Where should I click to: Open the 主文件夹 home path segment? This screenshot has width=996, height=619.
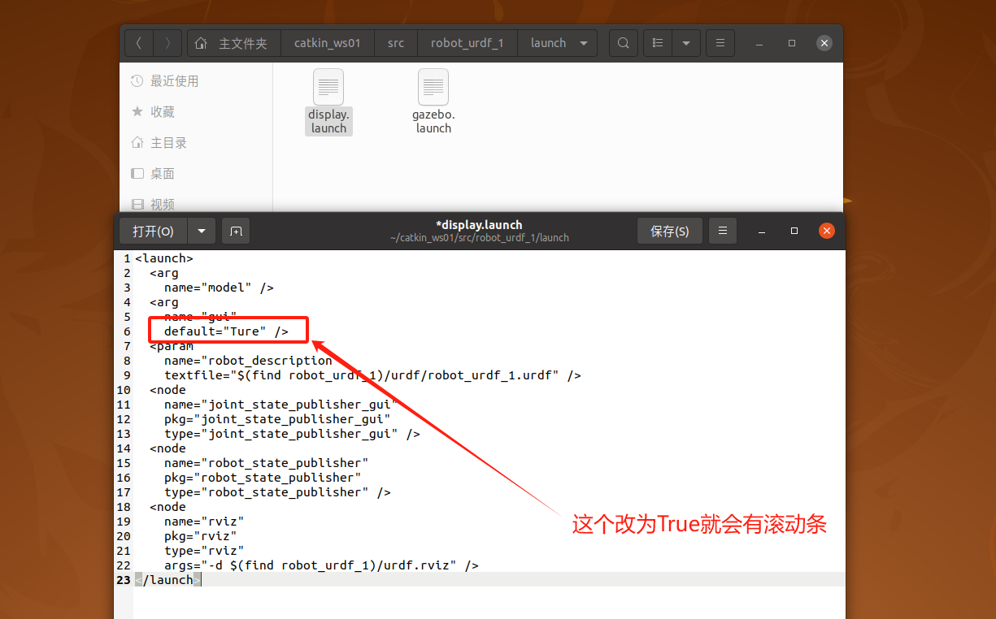tap(233, 43)
